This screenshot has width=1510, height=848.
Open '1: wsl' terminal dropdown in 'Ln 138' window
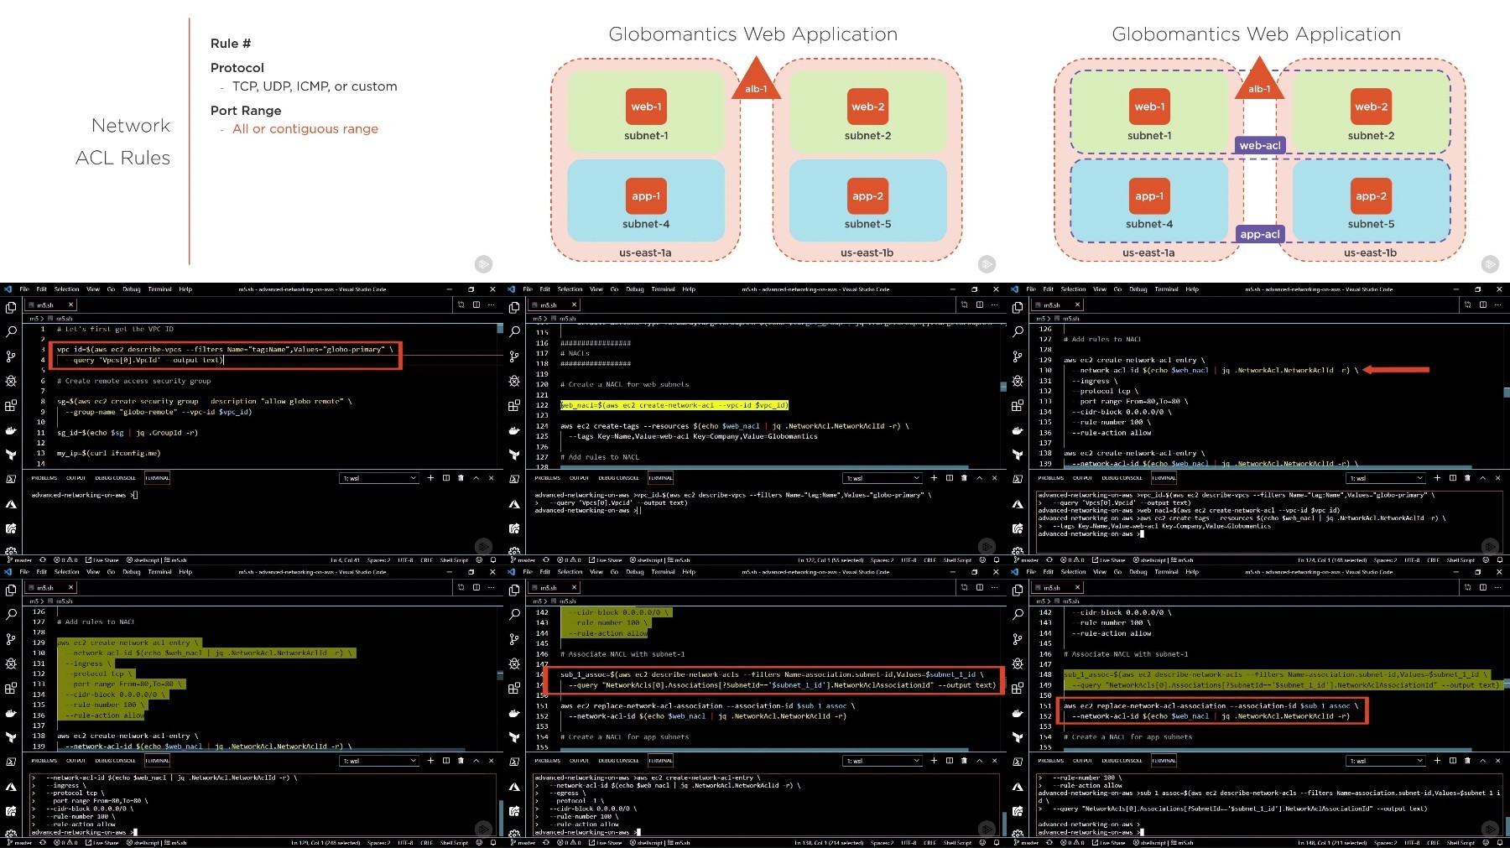[x=883, y=761]
